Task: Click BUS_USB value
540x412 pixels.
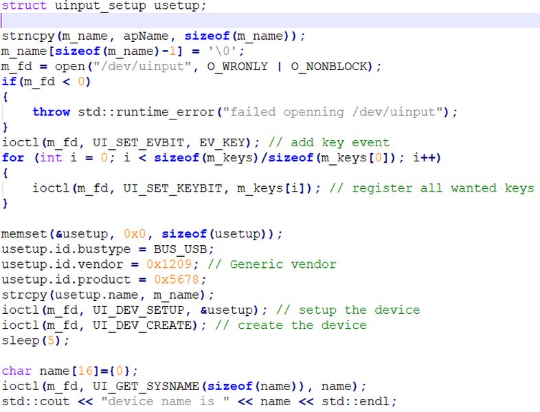Action: (181, 249)
